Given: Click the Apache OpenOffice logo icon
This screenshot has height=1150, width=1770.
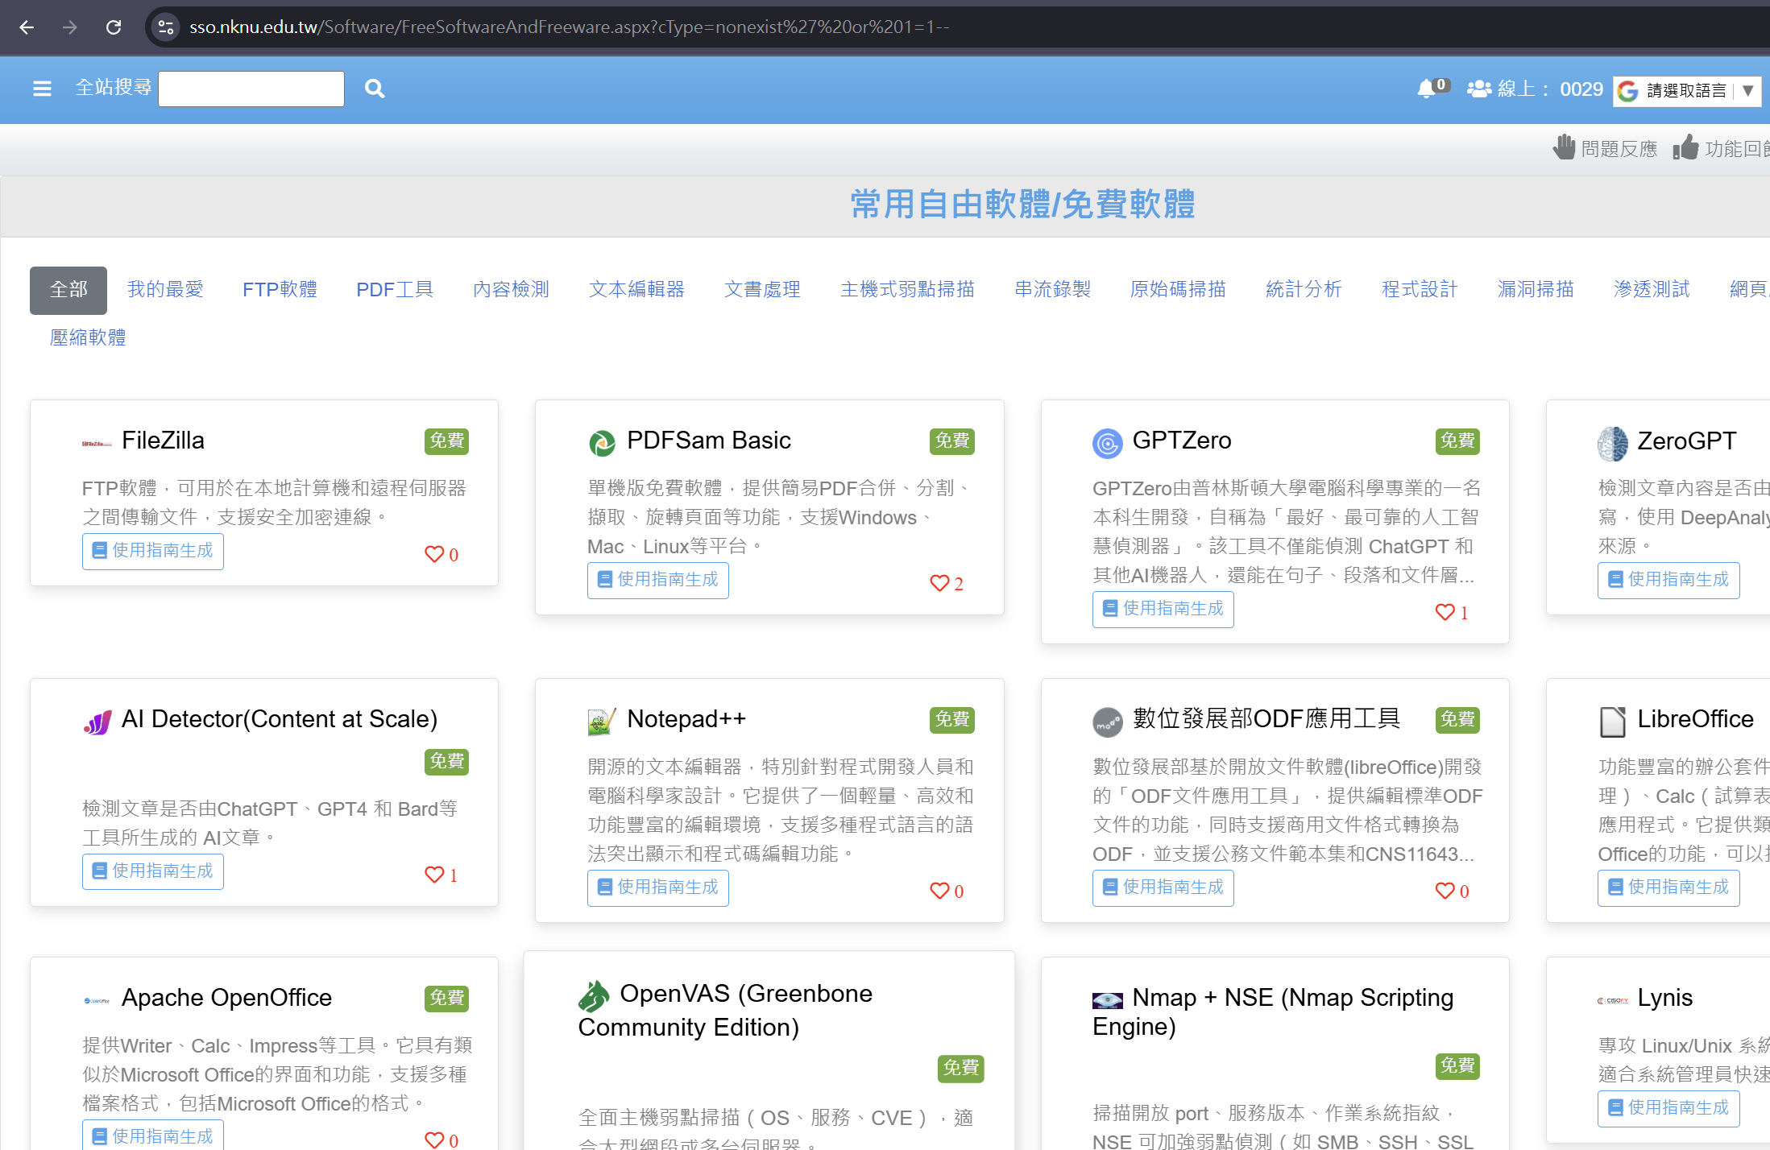Looking at the screenshot, I should click(97, 1001).
